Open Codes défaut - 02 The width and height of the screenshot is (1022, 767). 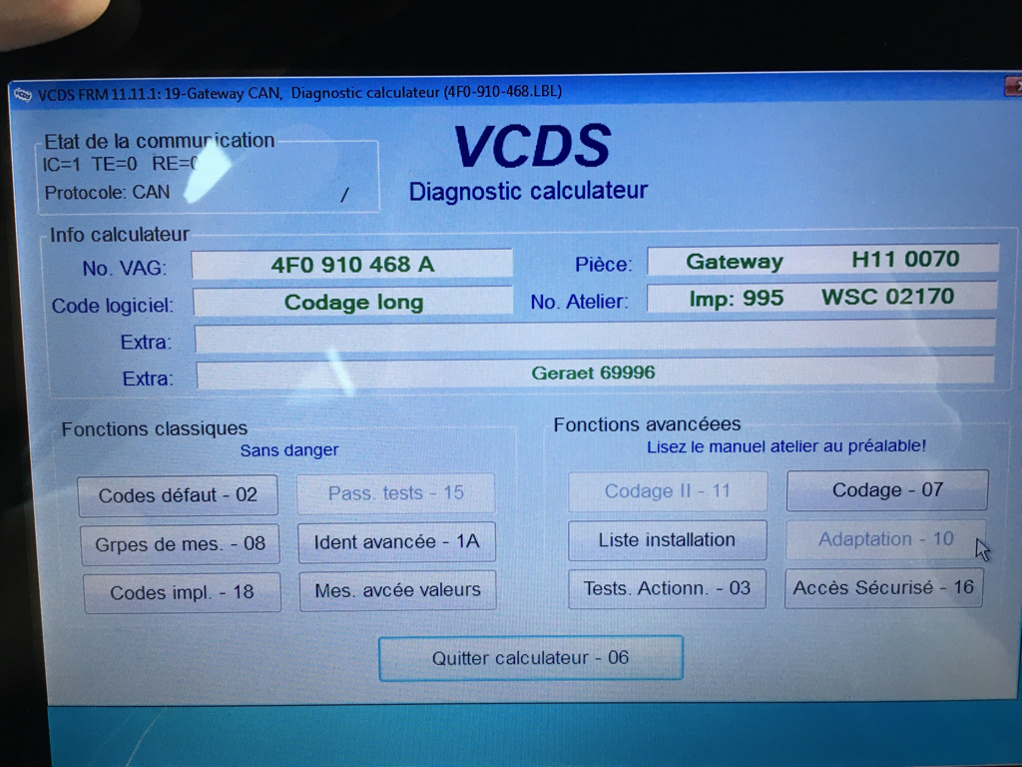pos(178,495)
